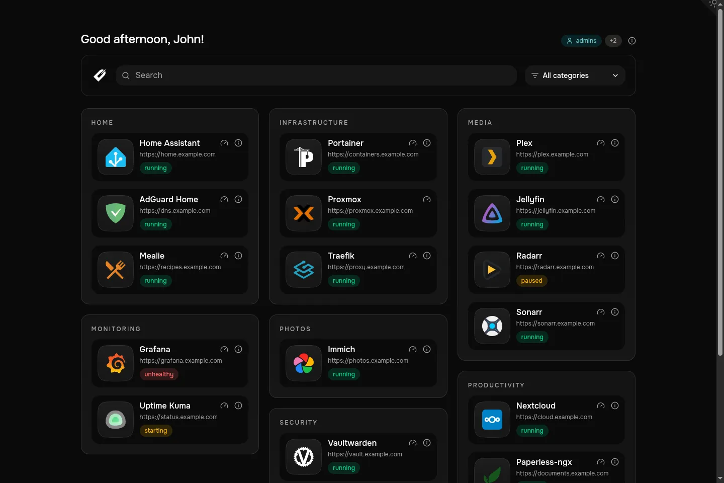
Task: Open the Mealie fork-and-knife icon
Action: 116,270
